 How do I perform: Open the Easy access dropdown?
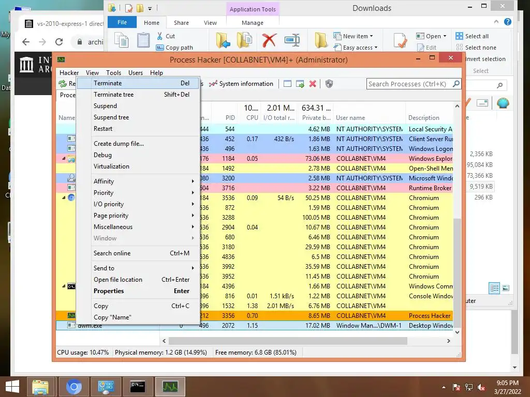356,48
